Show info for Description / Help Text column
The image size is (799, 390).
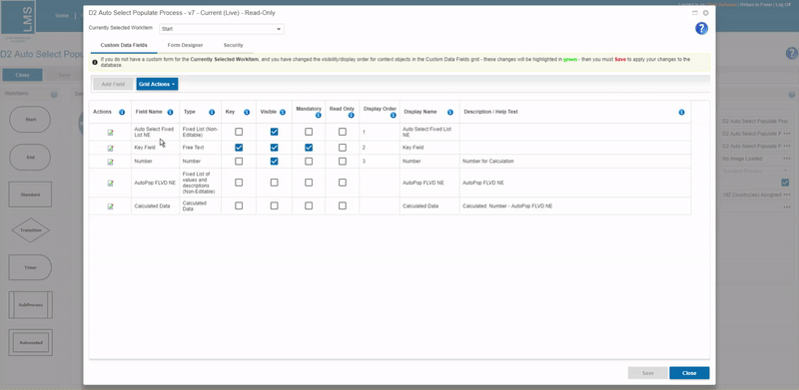point(681,112)
